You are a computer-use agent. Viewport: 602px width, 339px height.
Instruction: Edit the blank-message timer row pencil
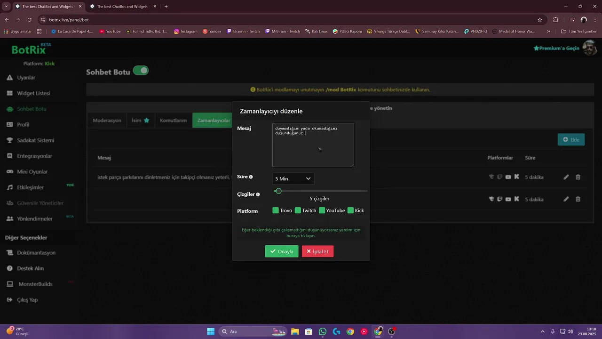(566, 199)
